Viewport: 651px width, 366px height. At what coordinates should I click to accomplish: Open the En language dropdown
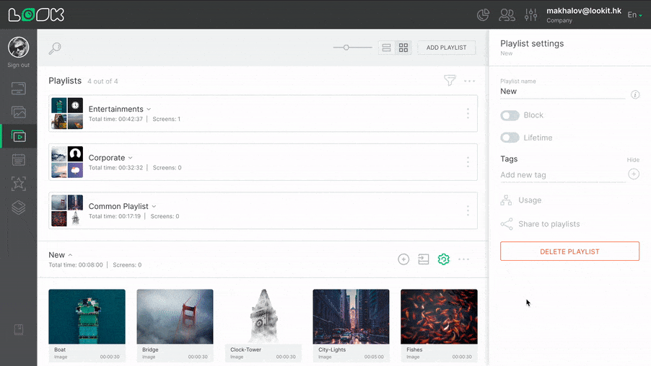point(634,15)
